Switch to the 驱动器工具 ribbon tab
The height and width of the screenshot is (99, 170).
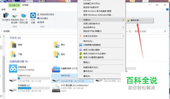(x=14, y=5)
